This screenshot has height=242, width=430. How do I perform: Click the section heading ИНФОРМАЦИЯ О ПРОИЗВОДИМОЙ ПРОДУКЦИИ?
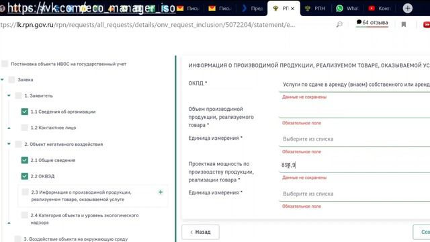(309, 65)
